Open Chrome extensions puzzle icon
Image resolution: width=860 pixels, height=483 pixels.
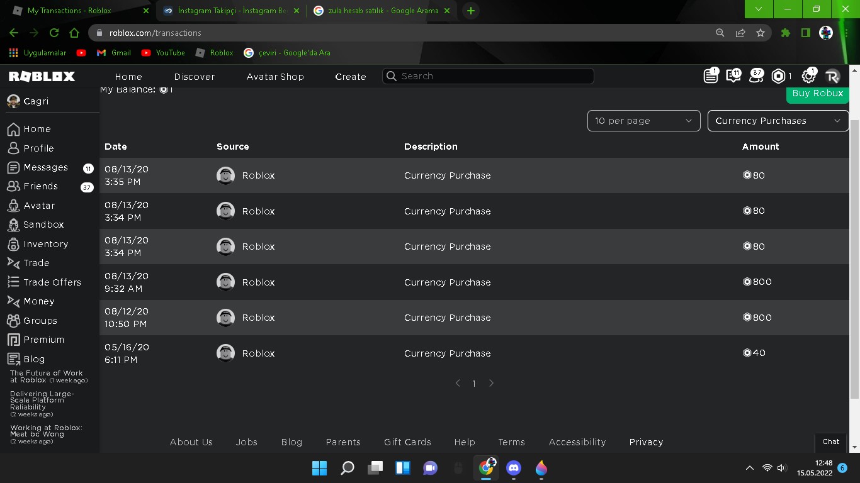pyautogui.click(x=786, y=33)
